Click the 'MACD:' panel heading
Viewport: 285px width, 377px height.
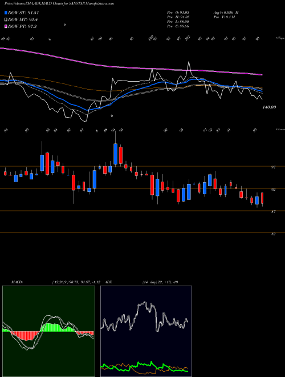(x=17, y=282)
